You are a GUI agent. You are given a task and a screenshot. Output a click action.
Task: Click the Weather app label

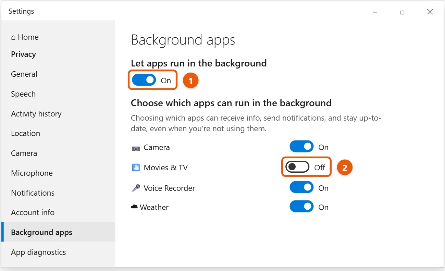pos(154,207)
